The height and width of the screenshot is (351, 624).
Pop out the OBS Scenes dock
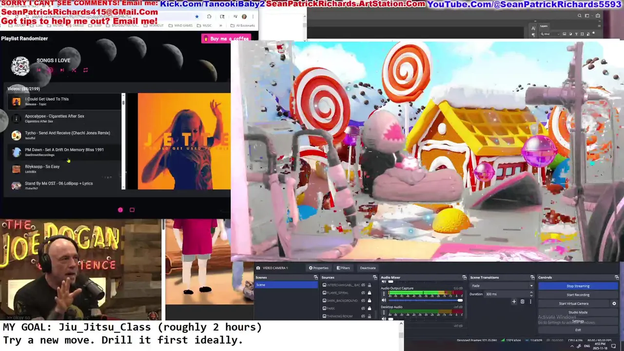[315, 277]
